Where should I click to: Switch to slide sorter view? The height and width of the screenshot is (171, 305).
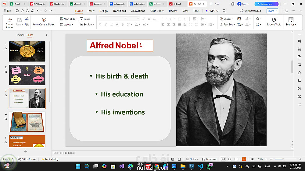pyautogui.click(x=230, y=159)
